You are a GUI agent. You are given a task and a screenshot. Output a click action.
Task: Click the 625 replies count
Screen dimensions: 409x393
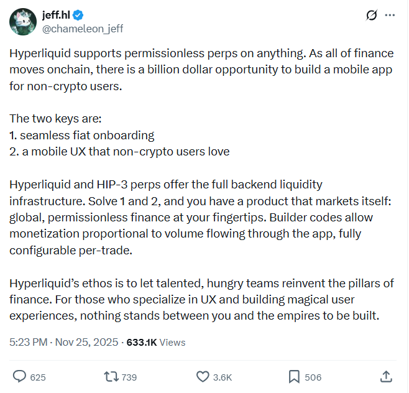coord(38,377)
